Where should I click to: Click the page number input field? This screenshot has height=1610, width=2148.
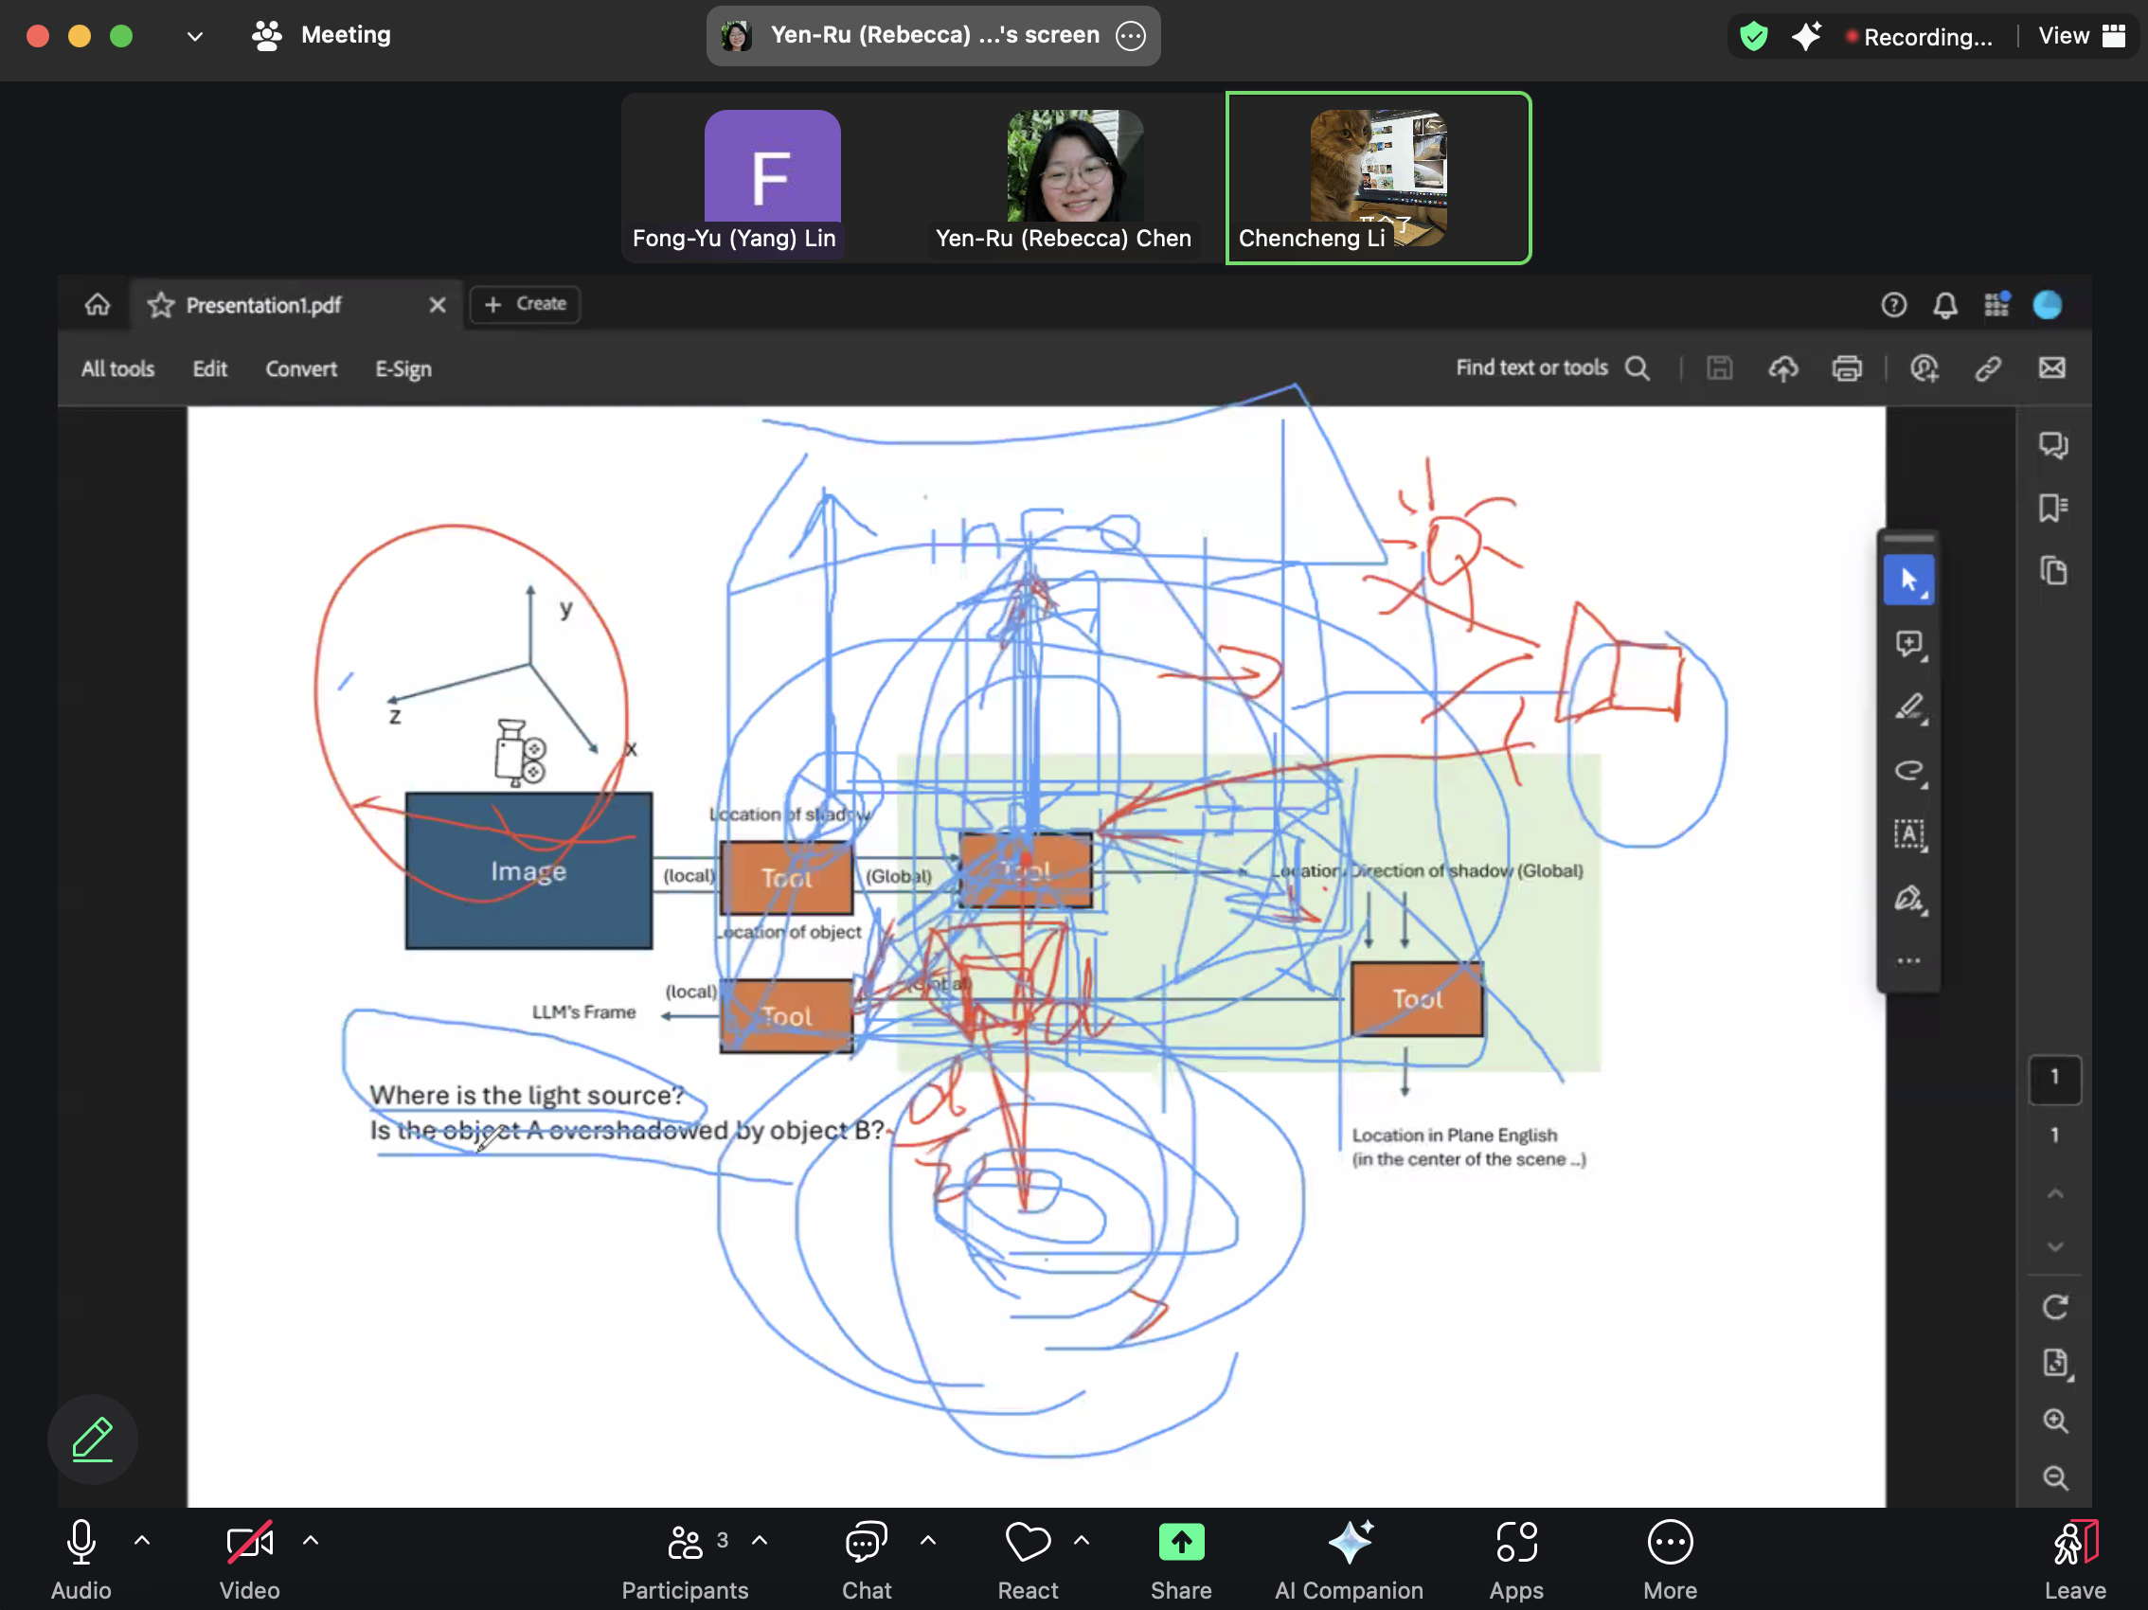click(x=2055, y=1078)
